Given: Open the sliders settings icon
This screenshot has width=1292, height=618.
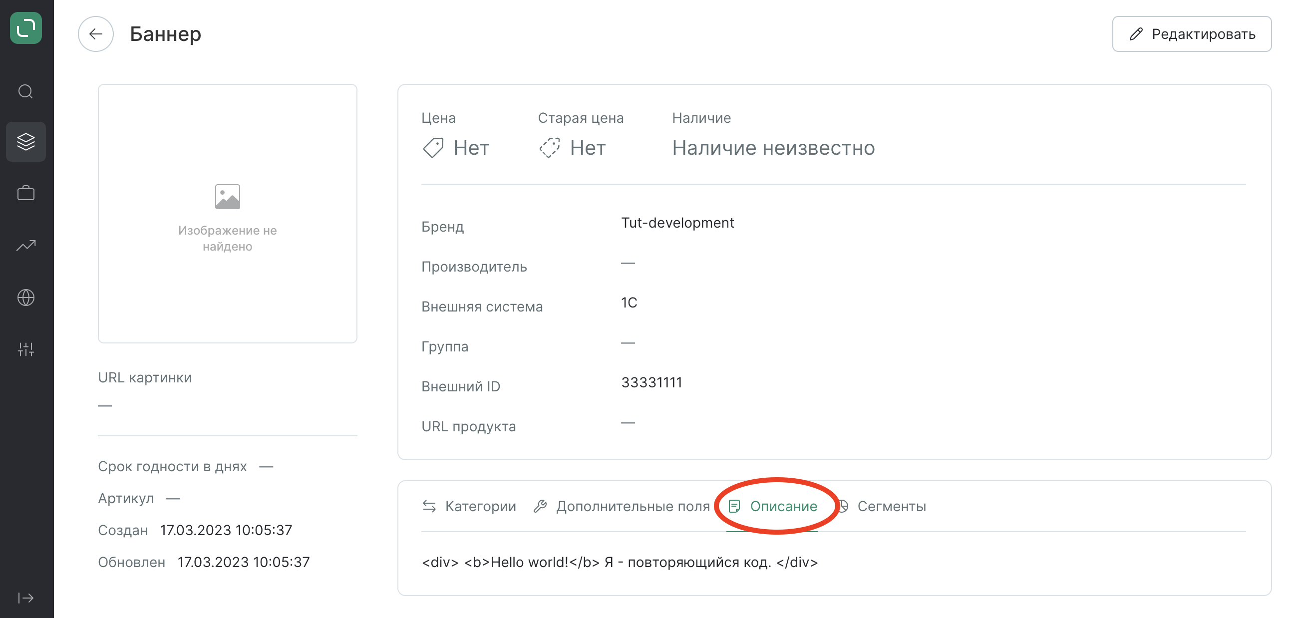Looking at the screenshot, I should click(25, 349).
